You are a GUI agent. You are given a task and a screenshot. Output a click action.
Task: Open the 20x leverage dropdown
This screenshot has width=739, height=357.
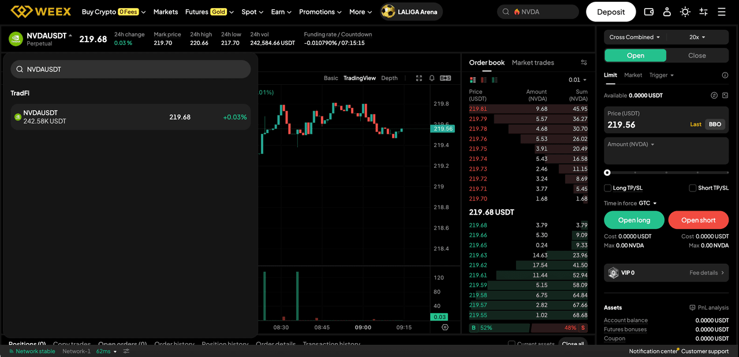(x=697, y=37)
